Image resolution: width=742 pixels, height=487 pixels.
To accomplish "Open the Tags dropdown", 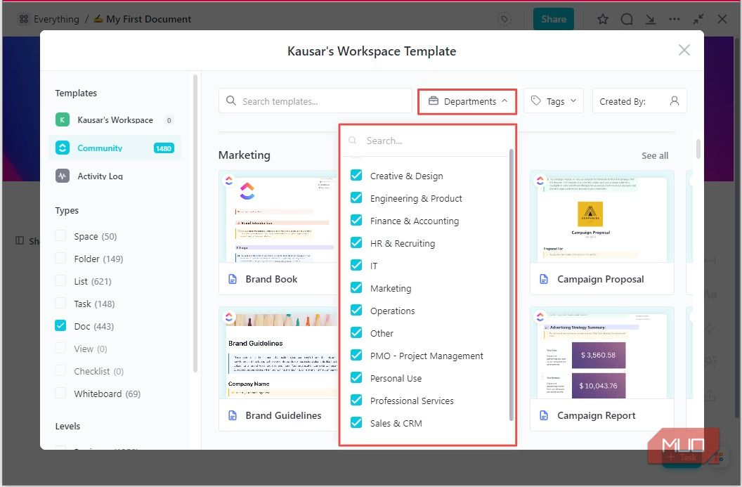I will [553, 100].
